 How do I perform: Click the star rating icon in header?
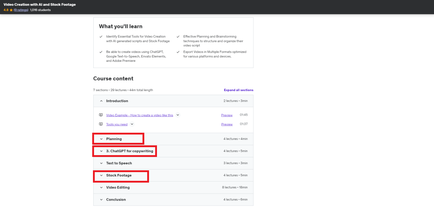(x=11, y=10)
